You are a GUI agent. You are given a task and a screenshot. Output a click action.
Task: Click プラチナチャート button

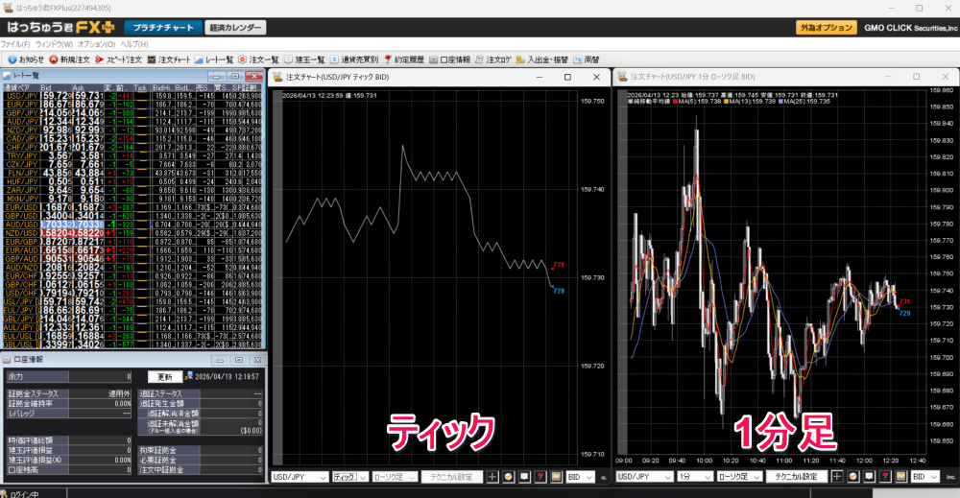163,28
